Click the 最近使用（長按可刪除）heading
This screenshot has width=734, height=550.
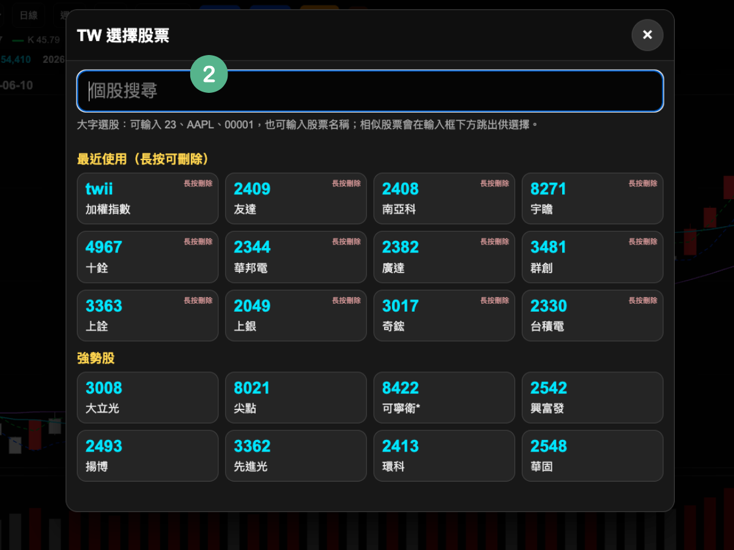tap(144, 159)
